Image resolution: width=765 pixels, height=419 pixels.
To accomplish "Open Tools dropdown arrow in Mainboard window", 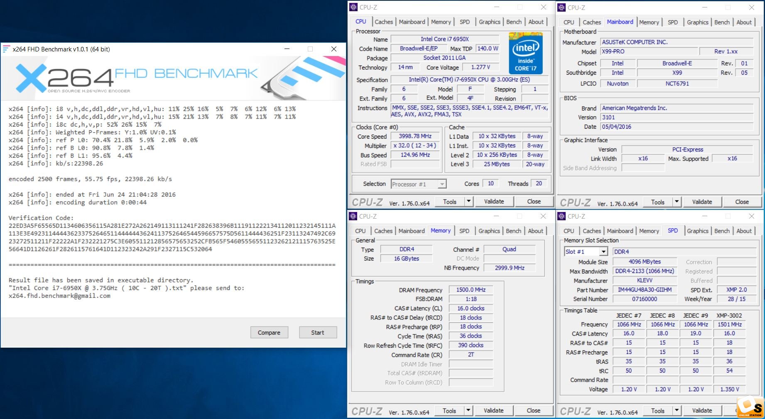I will click(677, 202).
